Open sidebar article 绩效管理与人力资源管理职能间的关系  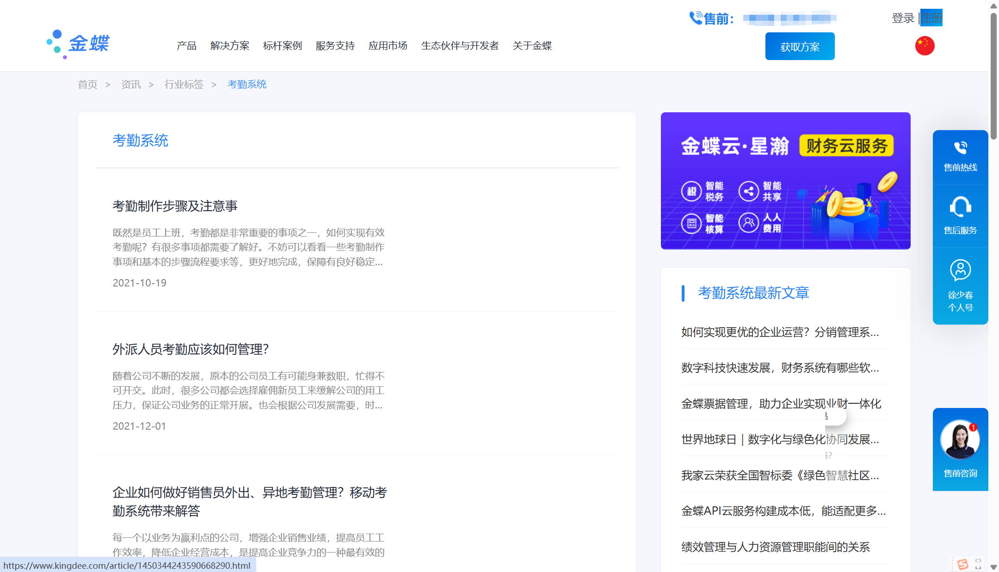point(775,547)
